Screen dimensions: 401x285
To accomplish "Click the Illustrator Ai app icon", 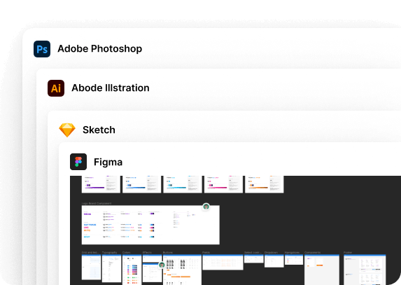I will click(x=56, y=88).
